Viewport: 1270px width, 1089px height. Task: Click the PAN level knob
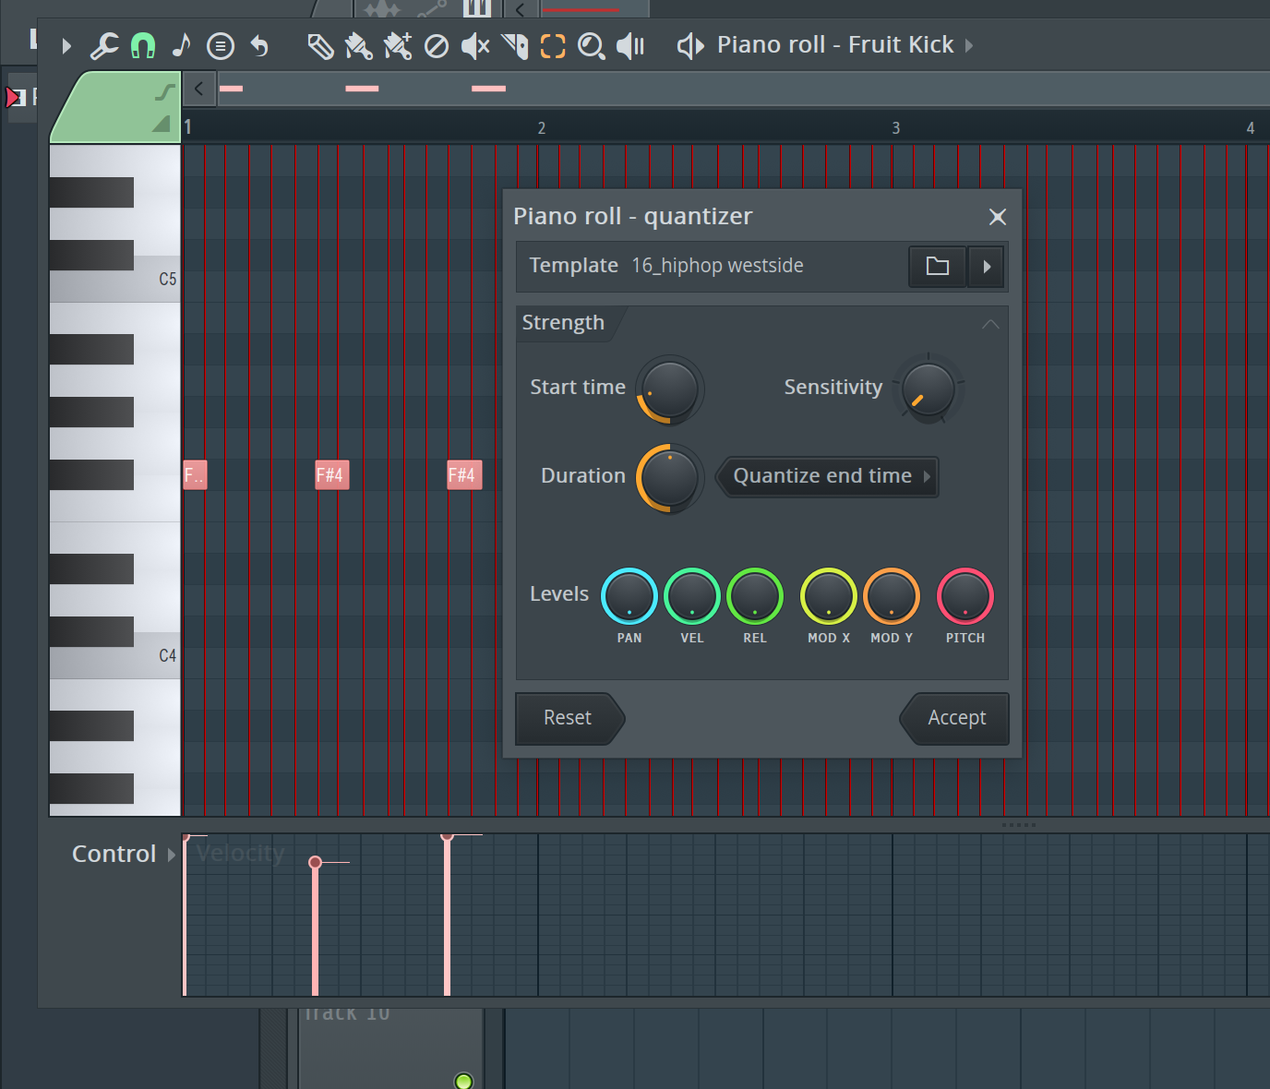(629, 596)
